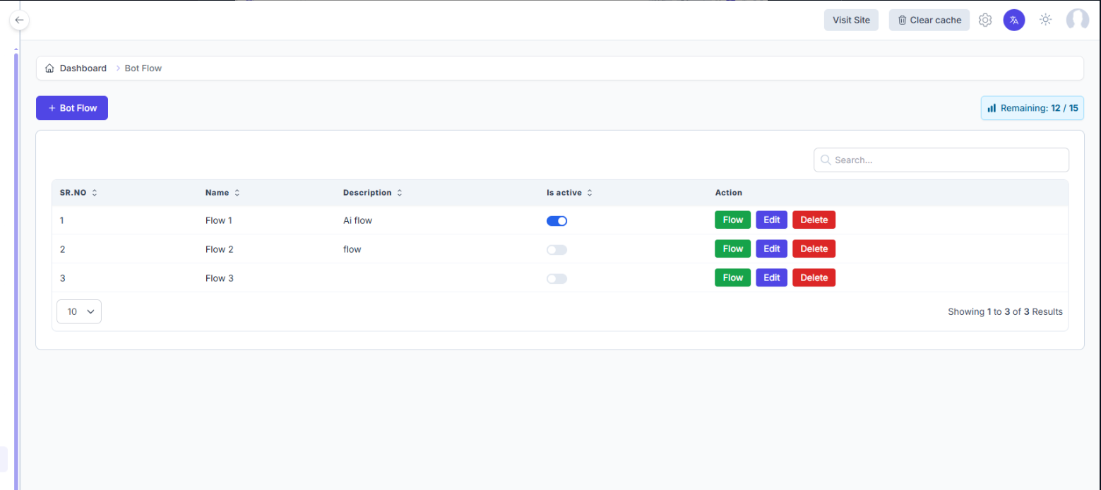The width and height of the screenshot is (1101, 490).
Task: Open the user profile avatar
Action: [x=1077, y=20]
